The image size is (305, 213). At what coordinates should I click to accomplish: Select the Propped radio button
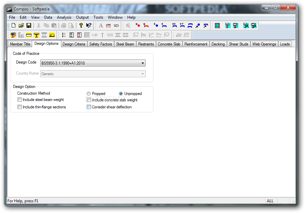click(x=89, y=94)
